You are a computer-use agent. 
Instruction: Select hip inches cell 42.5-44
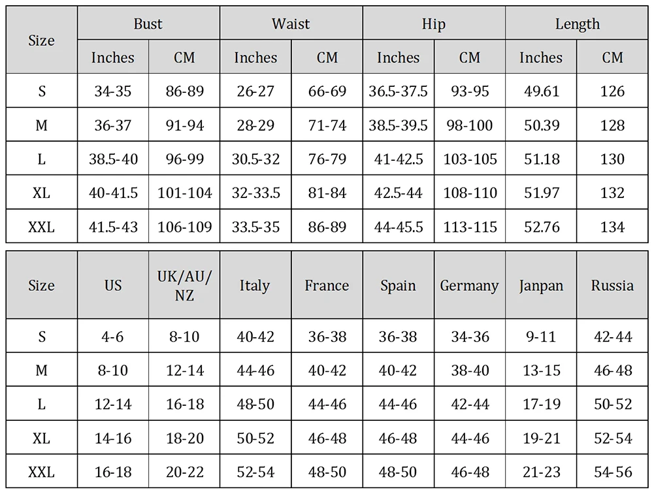pos(399,192)
